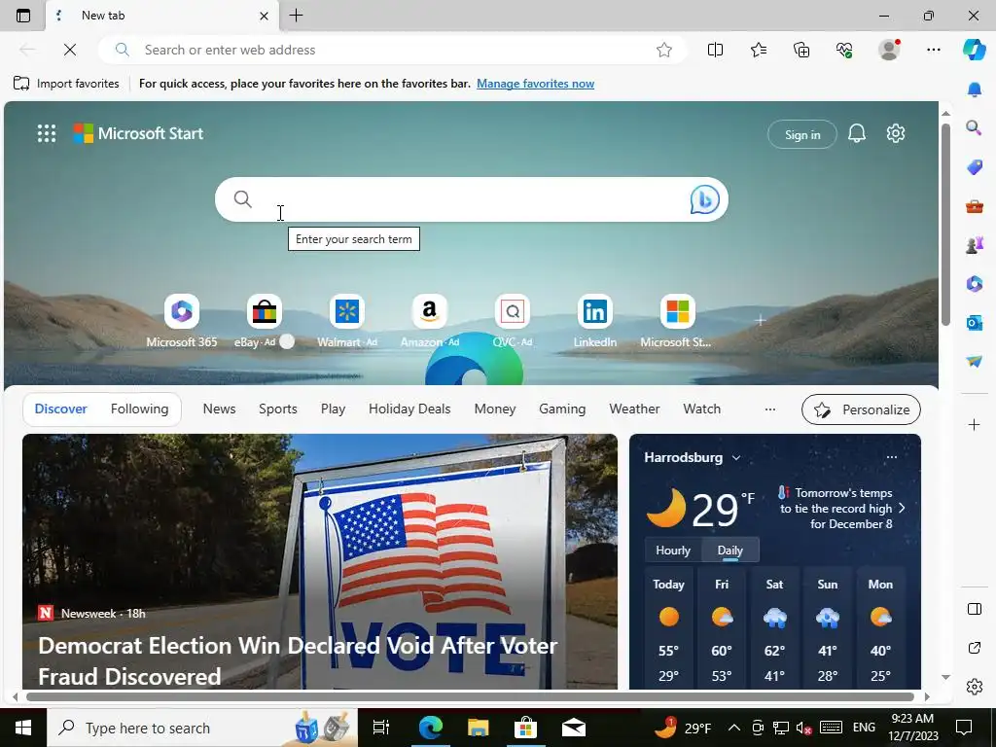Click the Personalize button
This screenshot has width=996, height=747.
(862, 409)
